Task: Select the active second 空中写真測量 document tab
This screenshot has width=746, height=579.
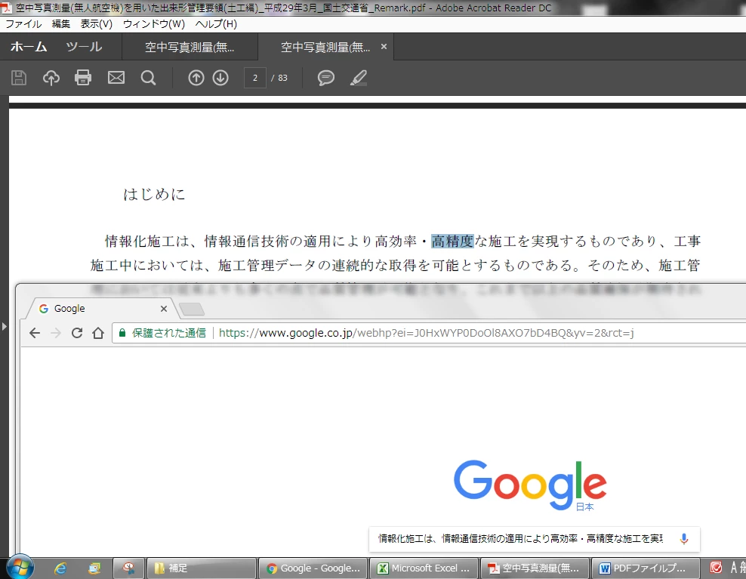Action: (x=325, y=47)
